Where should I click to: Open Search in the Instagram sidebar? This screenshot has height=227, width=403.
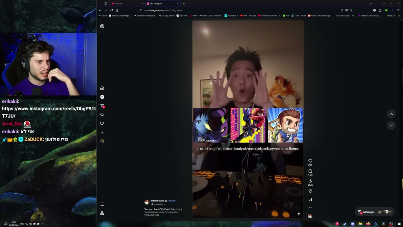tap(102, 115)
